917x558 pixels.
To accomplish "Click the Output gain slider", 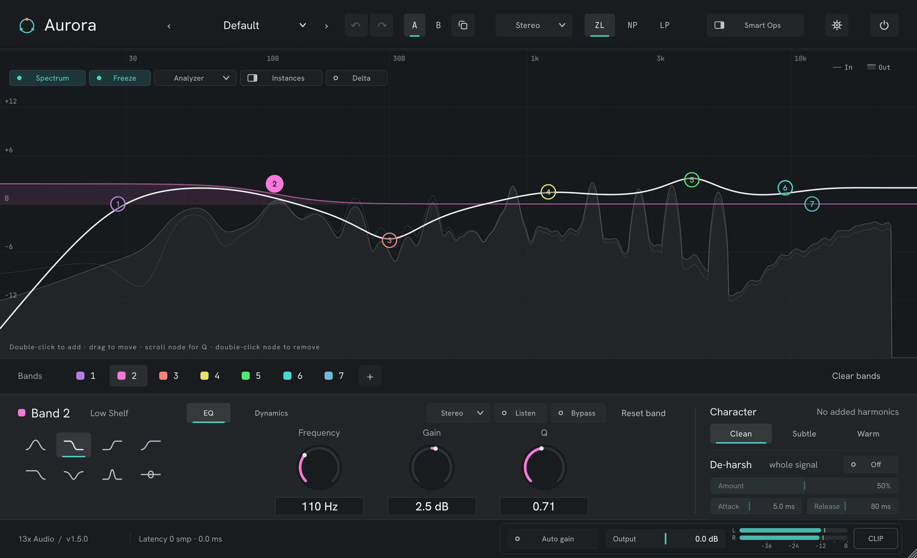I will point(665,539).
